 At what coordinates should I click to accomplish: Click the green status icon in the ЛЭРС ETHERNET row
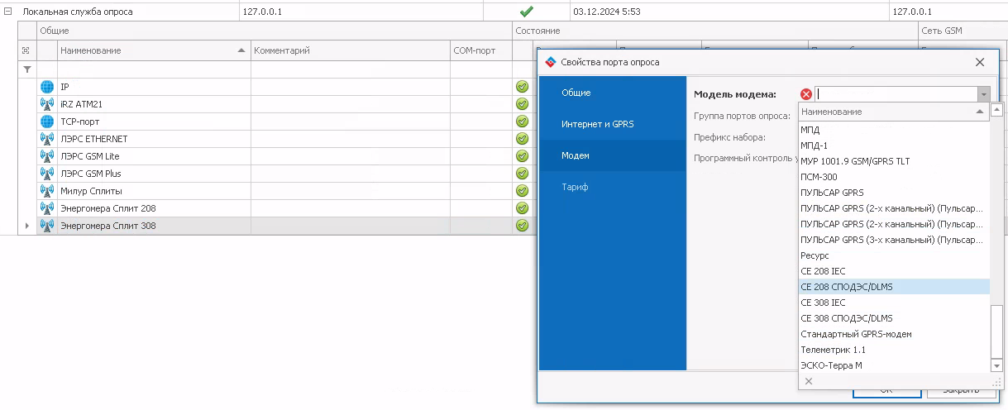(522, 139)
